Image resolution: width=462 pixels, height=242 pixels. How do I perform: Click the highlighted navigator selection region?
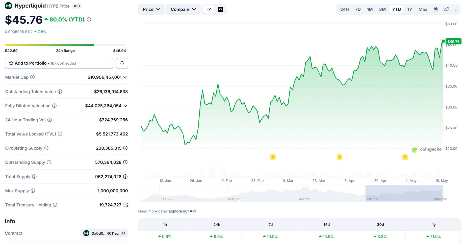404,193
